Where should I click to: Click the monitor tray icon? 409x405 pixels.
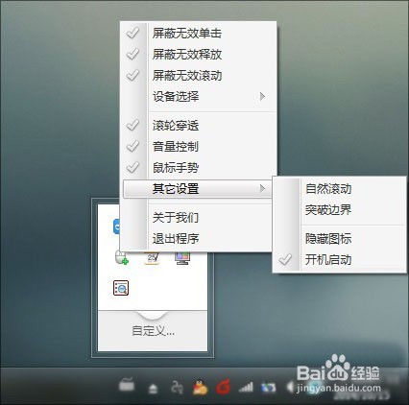(182, 258)
